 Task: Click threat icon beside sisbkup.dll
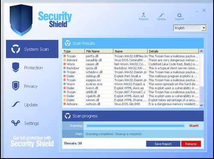[65, 76]
